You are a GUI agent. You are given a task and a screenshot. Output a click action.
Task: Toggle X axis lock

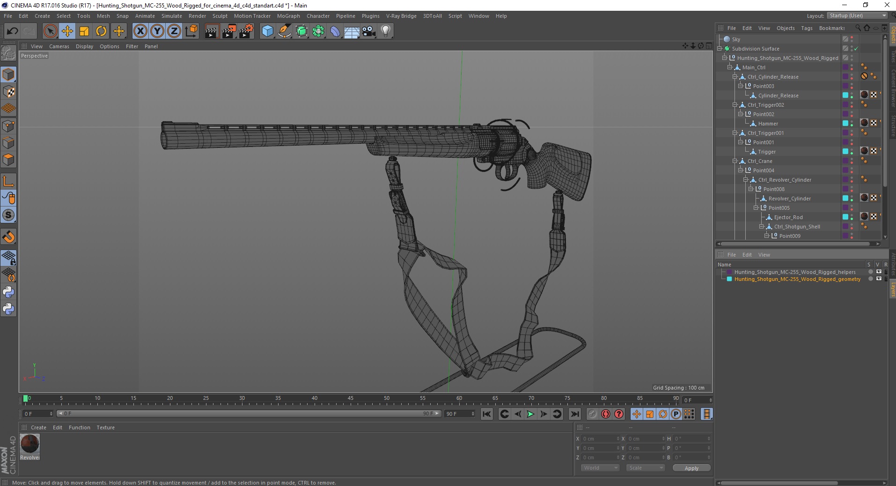click(x=140, y=31)
